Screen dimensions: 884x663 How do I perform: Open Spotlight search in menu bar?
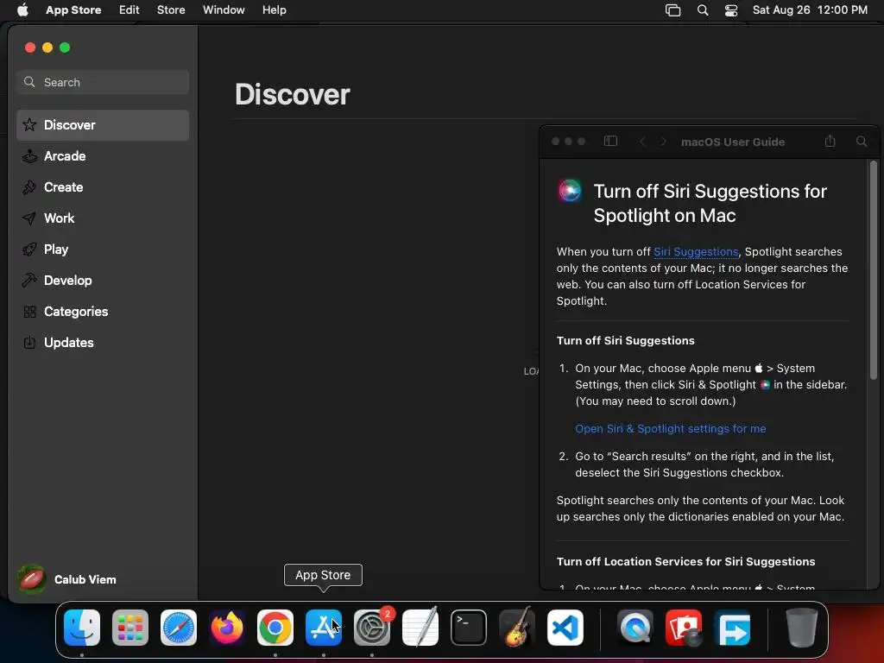(x=703, y=10)
